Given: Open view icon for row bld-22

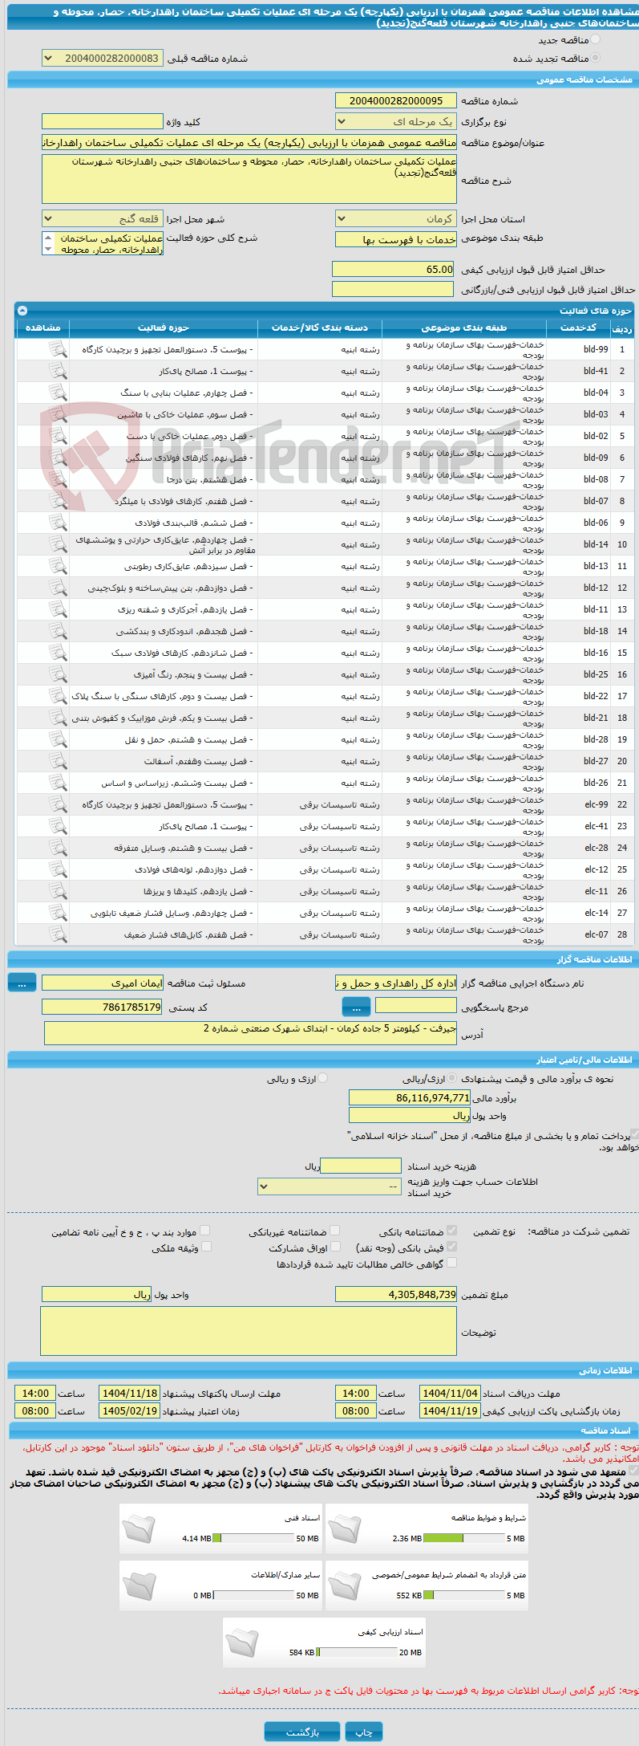Looking at the screenshot, I should (58, 696).
